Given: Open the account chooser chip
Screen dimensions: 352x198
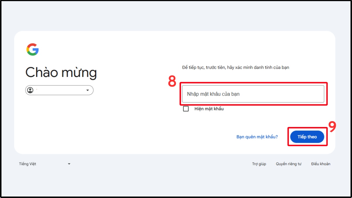Looking at the screenshot, I should [x=59, y=90].
